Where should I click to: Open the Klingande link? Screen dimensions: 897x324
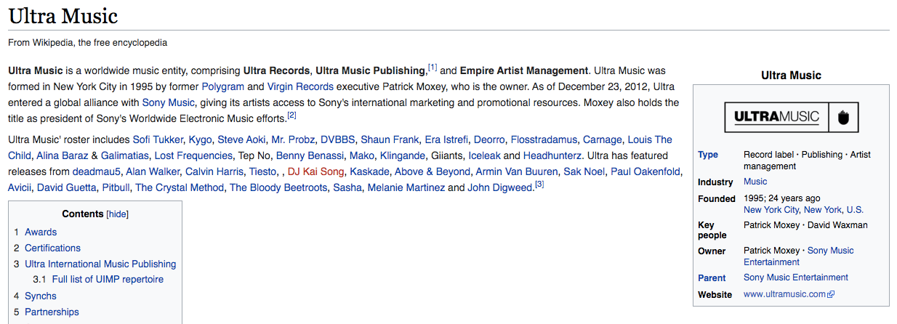click(x=403, y=155)
